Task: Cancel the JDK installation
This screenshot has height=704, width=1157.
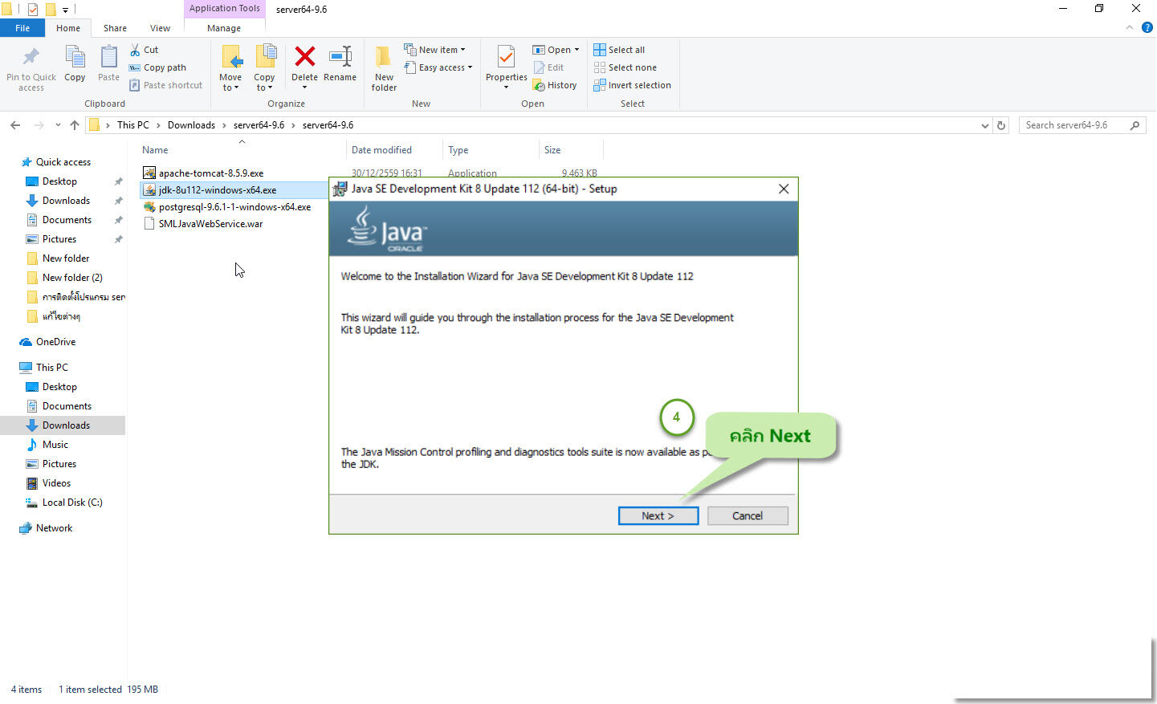Action: pyautogui.click(x=748, y=515)
